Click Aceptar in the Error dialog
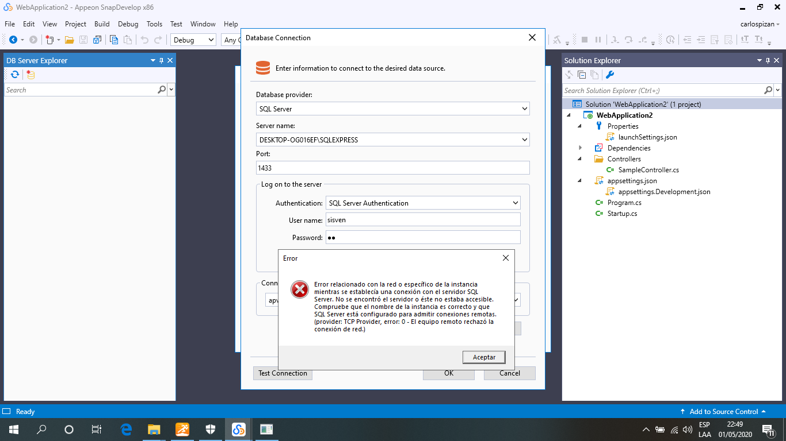This screenshot has width=786, height=441. point(484,357)
